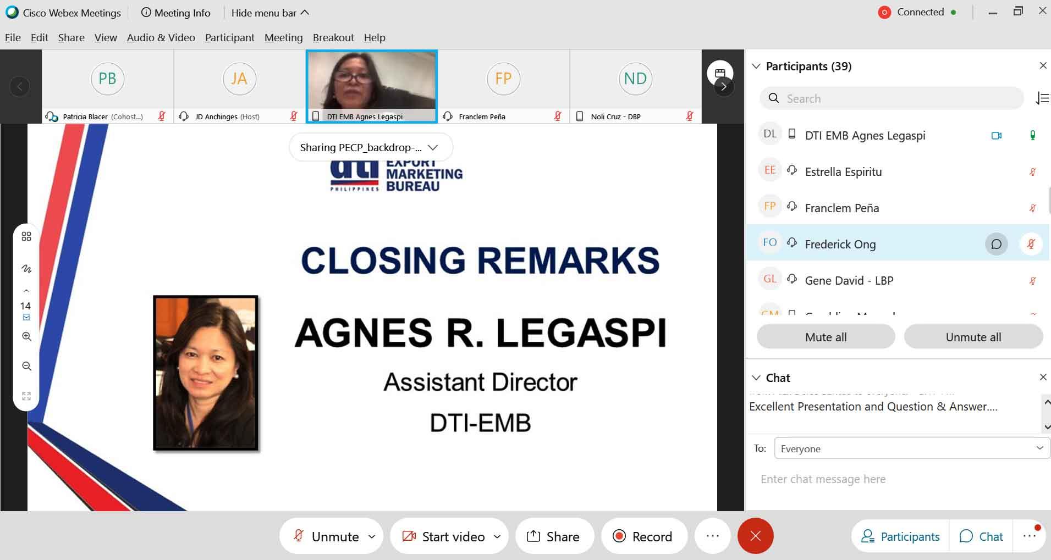The width and height of the screenshot is (1051, 560).
Task: Click the Mute all button
Action: [x=826, y=337]
